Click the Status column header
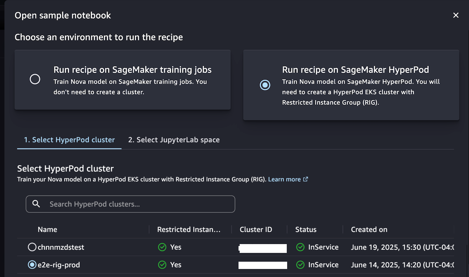Screen dimensions: 469x277 306,230
